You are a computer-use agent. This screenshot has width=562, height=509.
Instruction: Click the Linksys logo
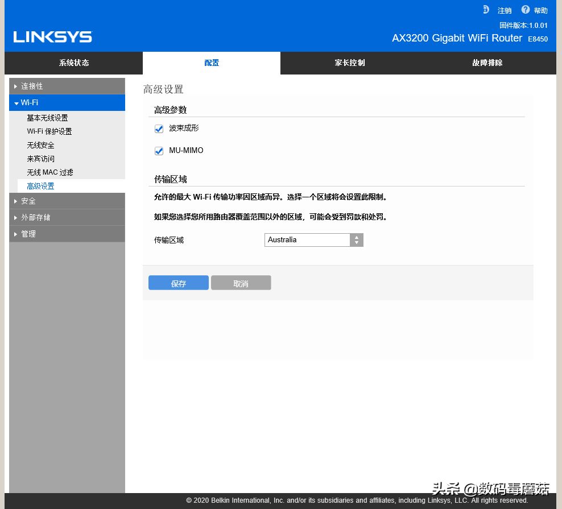tap(53, 37)
